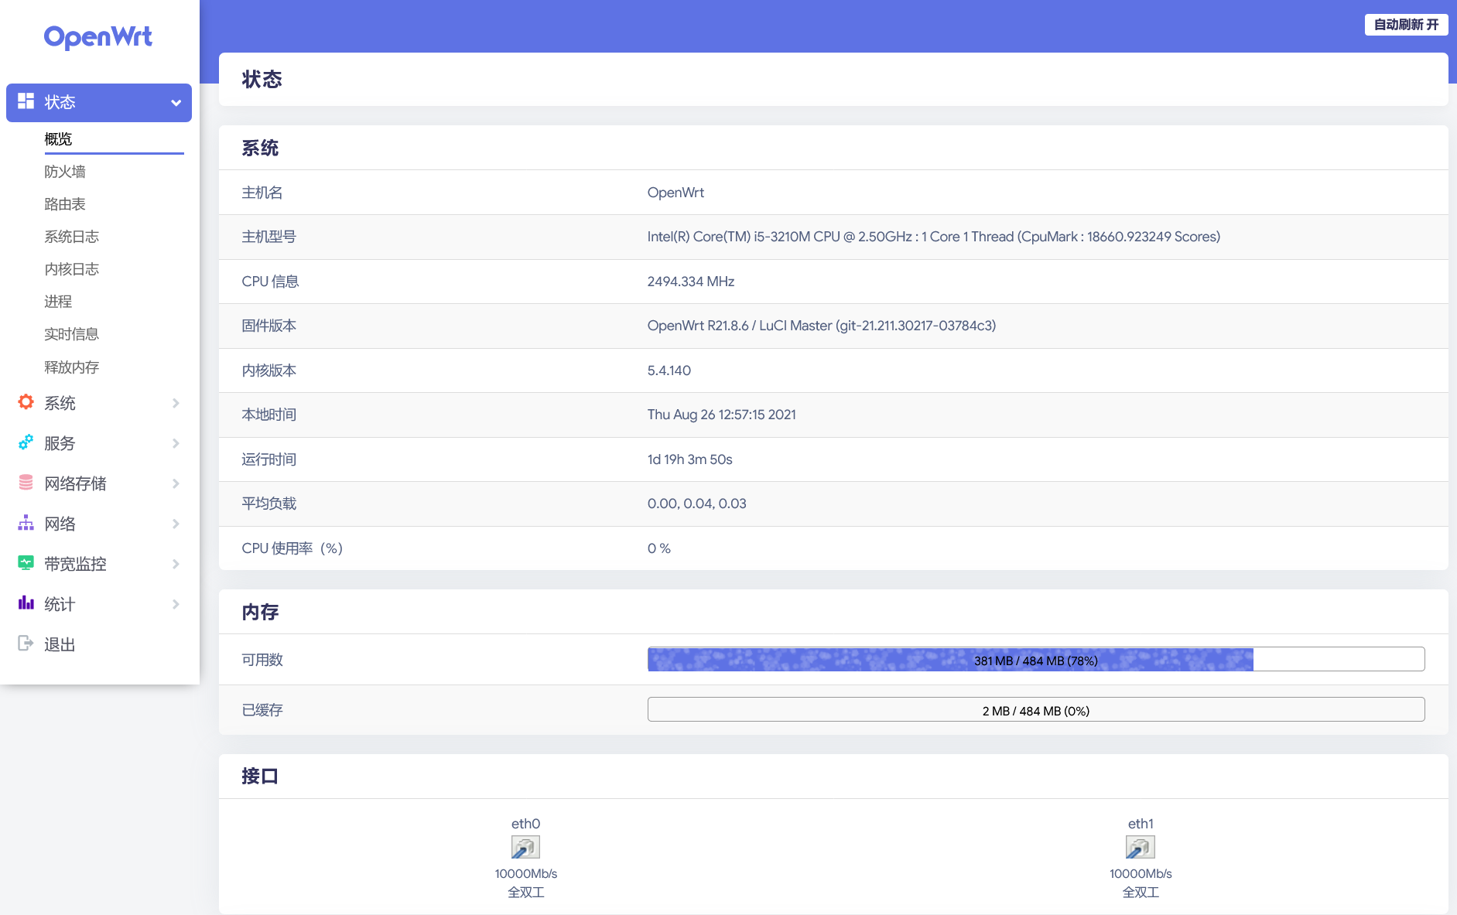Viewport: 1457px width, 915px height.
Task: Click the 状态 page title
Action: [262, 79]
